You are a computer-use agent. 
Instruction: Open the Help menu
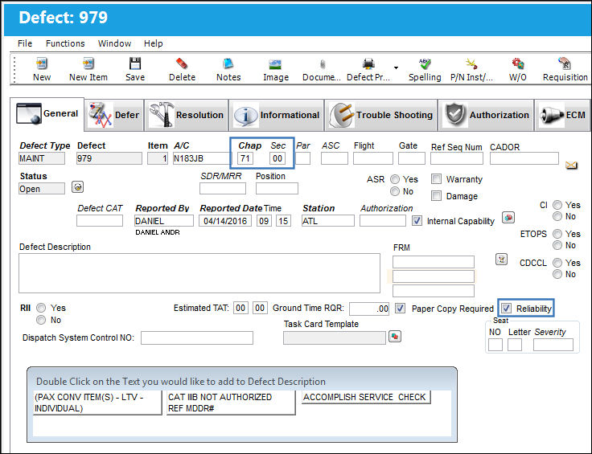pyautogui.click(x=154, y=43)
